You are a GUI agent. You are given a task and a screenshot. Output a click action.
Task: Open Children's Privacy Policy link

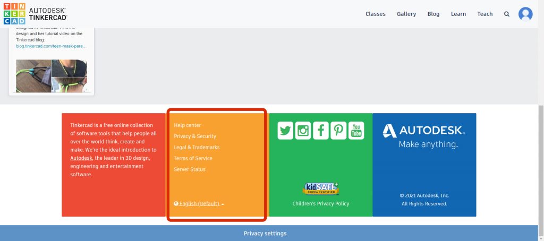tap(320, 203)
